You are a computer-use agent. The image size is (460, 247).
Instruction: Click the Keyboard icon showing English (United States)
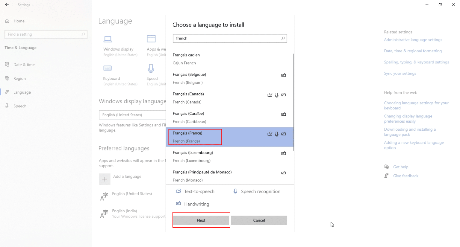pos(108,68)
